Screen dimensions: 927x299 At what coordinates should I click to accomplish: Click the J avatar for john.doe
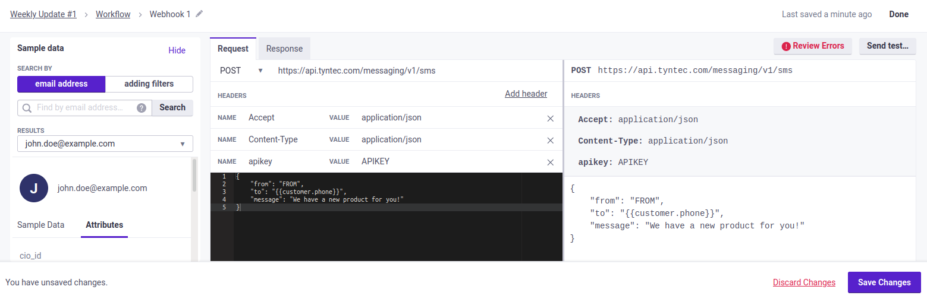(x=34, y=188)
